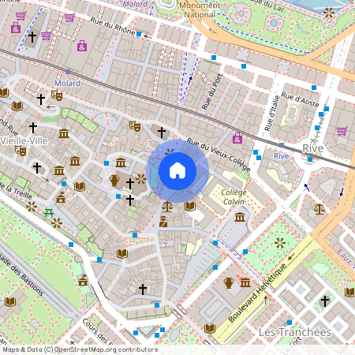This screenshot has width=355, height=355.
Task: Select the blue Rive stop label
Action: (x=282, y=156)
